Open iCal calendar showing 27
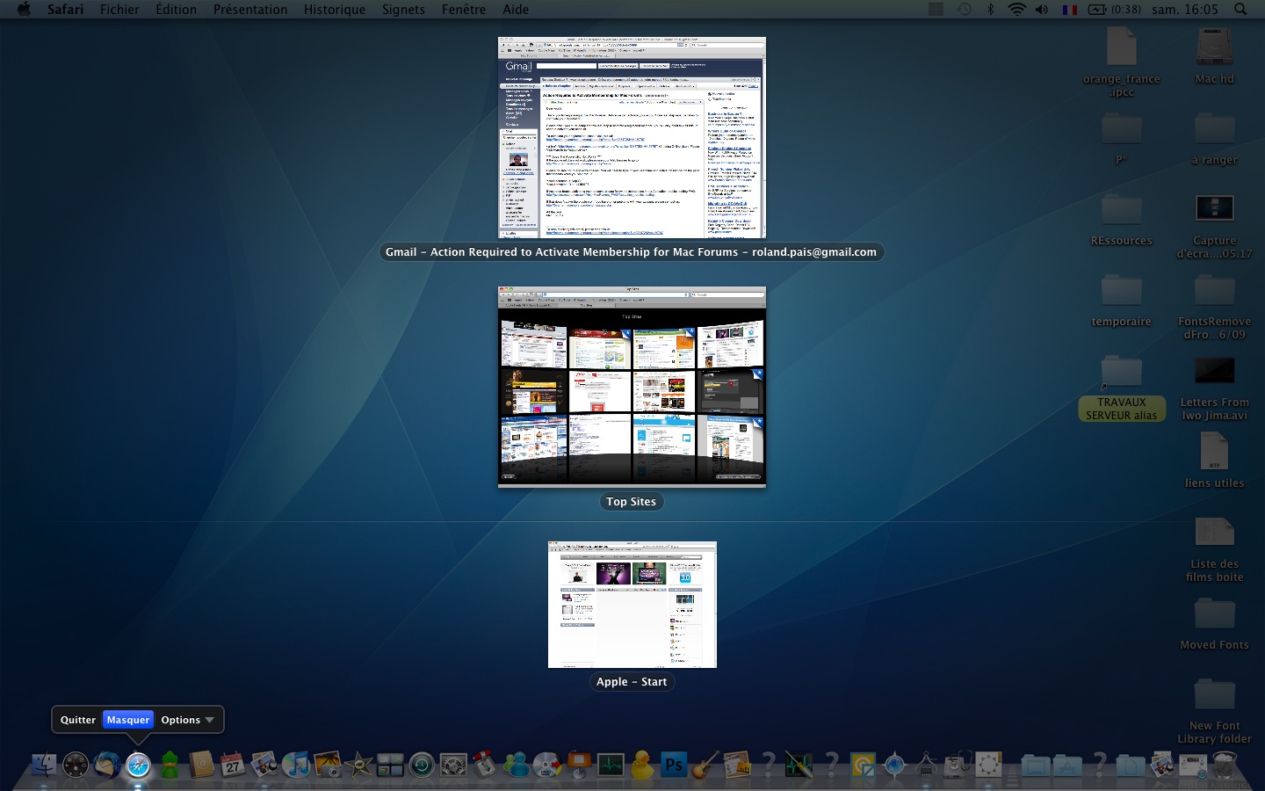Image resolution: width=1265 pixels, height=791 pixels. click(233, 766)
